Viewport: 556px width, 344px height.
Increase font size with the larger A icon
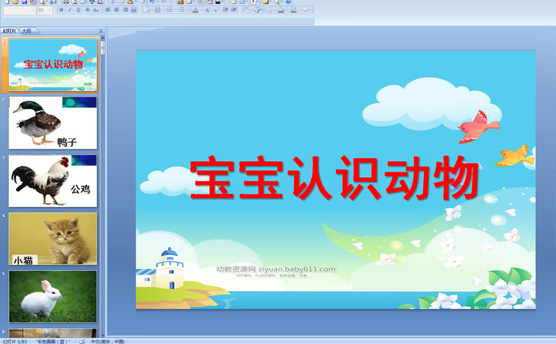pyautogui.click(x=207, y=10)
